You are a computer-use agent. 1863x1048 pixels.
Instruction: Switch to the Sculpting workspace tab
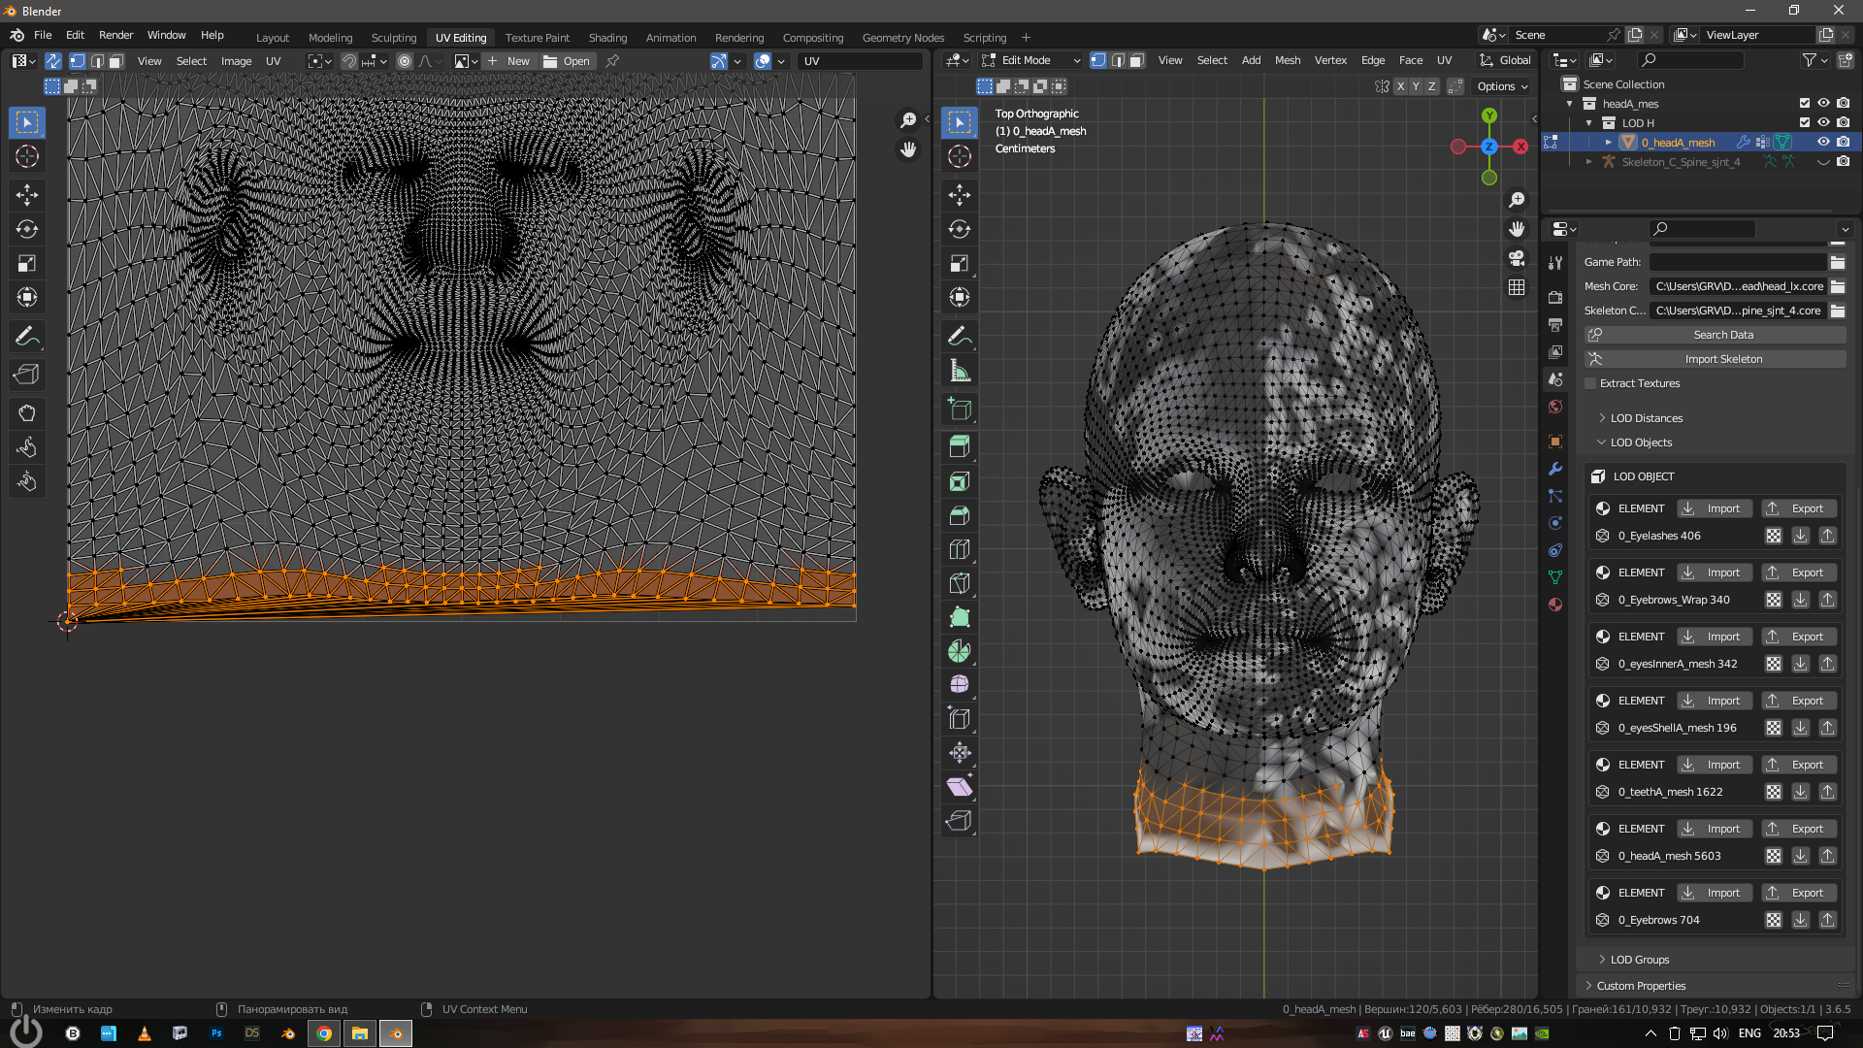(394, 38)
